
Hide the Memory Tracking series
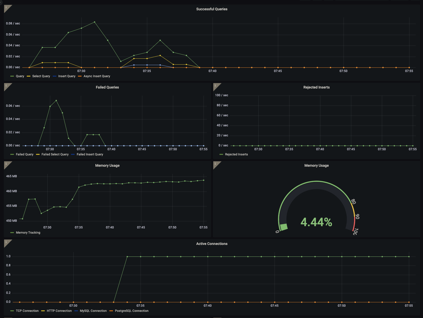[x=28, y=233]
